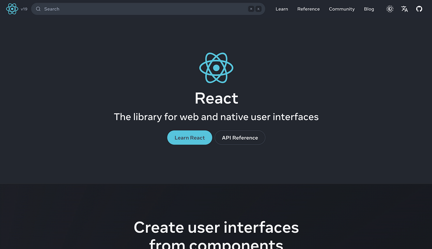Toggle light/dark theme with sun icon

pos(390,9)
